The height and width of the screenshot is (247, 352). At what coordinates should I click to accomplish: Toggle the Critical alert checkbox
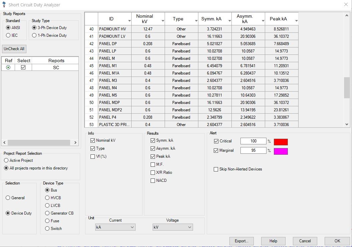click(x=216, y=141)
